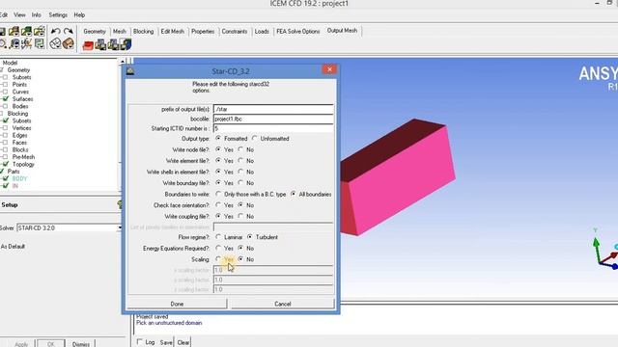This screenshot has height=347, width=618.
Task: Click the model tree scrollbar up arrow
Action: point(123,62)
